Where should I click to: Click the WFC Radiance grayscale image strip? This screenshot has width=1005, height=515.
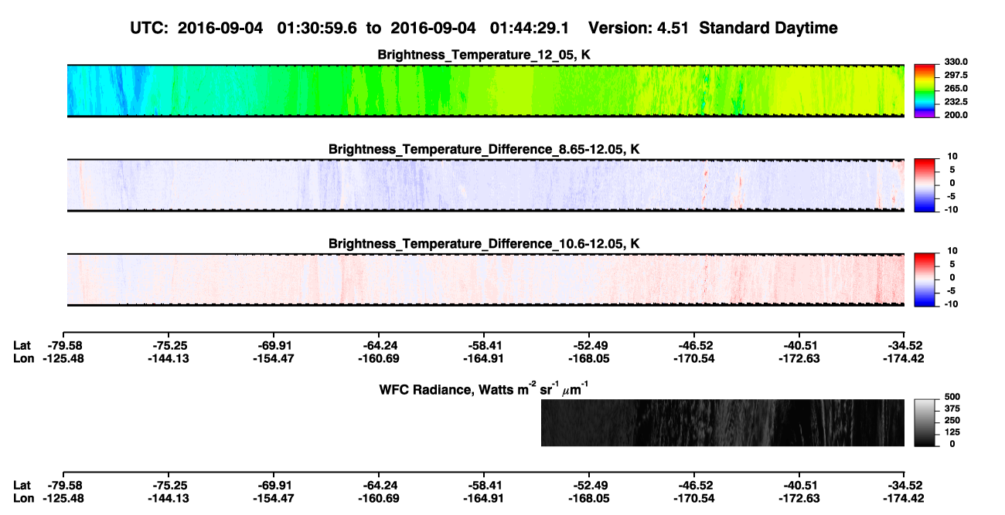[722, 422]
